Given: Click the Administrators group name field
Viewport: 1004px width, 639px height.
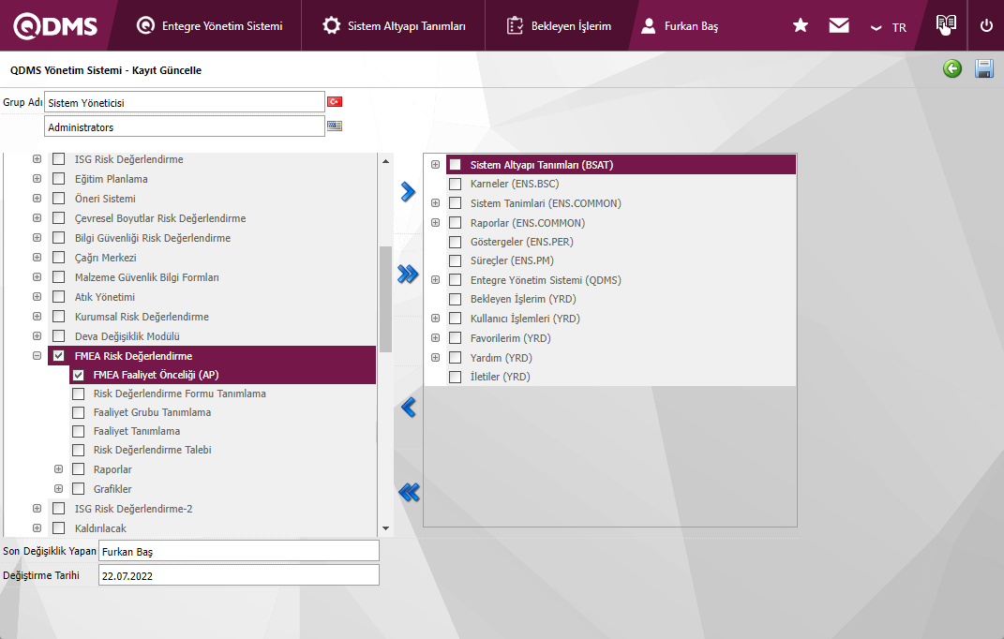Looking at the screenshot, I should pos(184,126).
